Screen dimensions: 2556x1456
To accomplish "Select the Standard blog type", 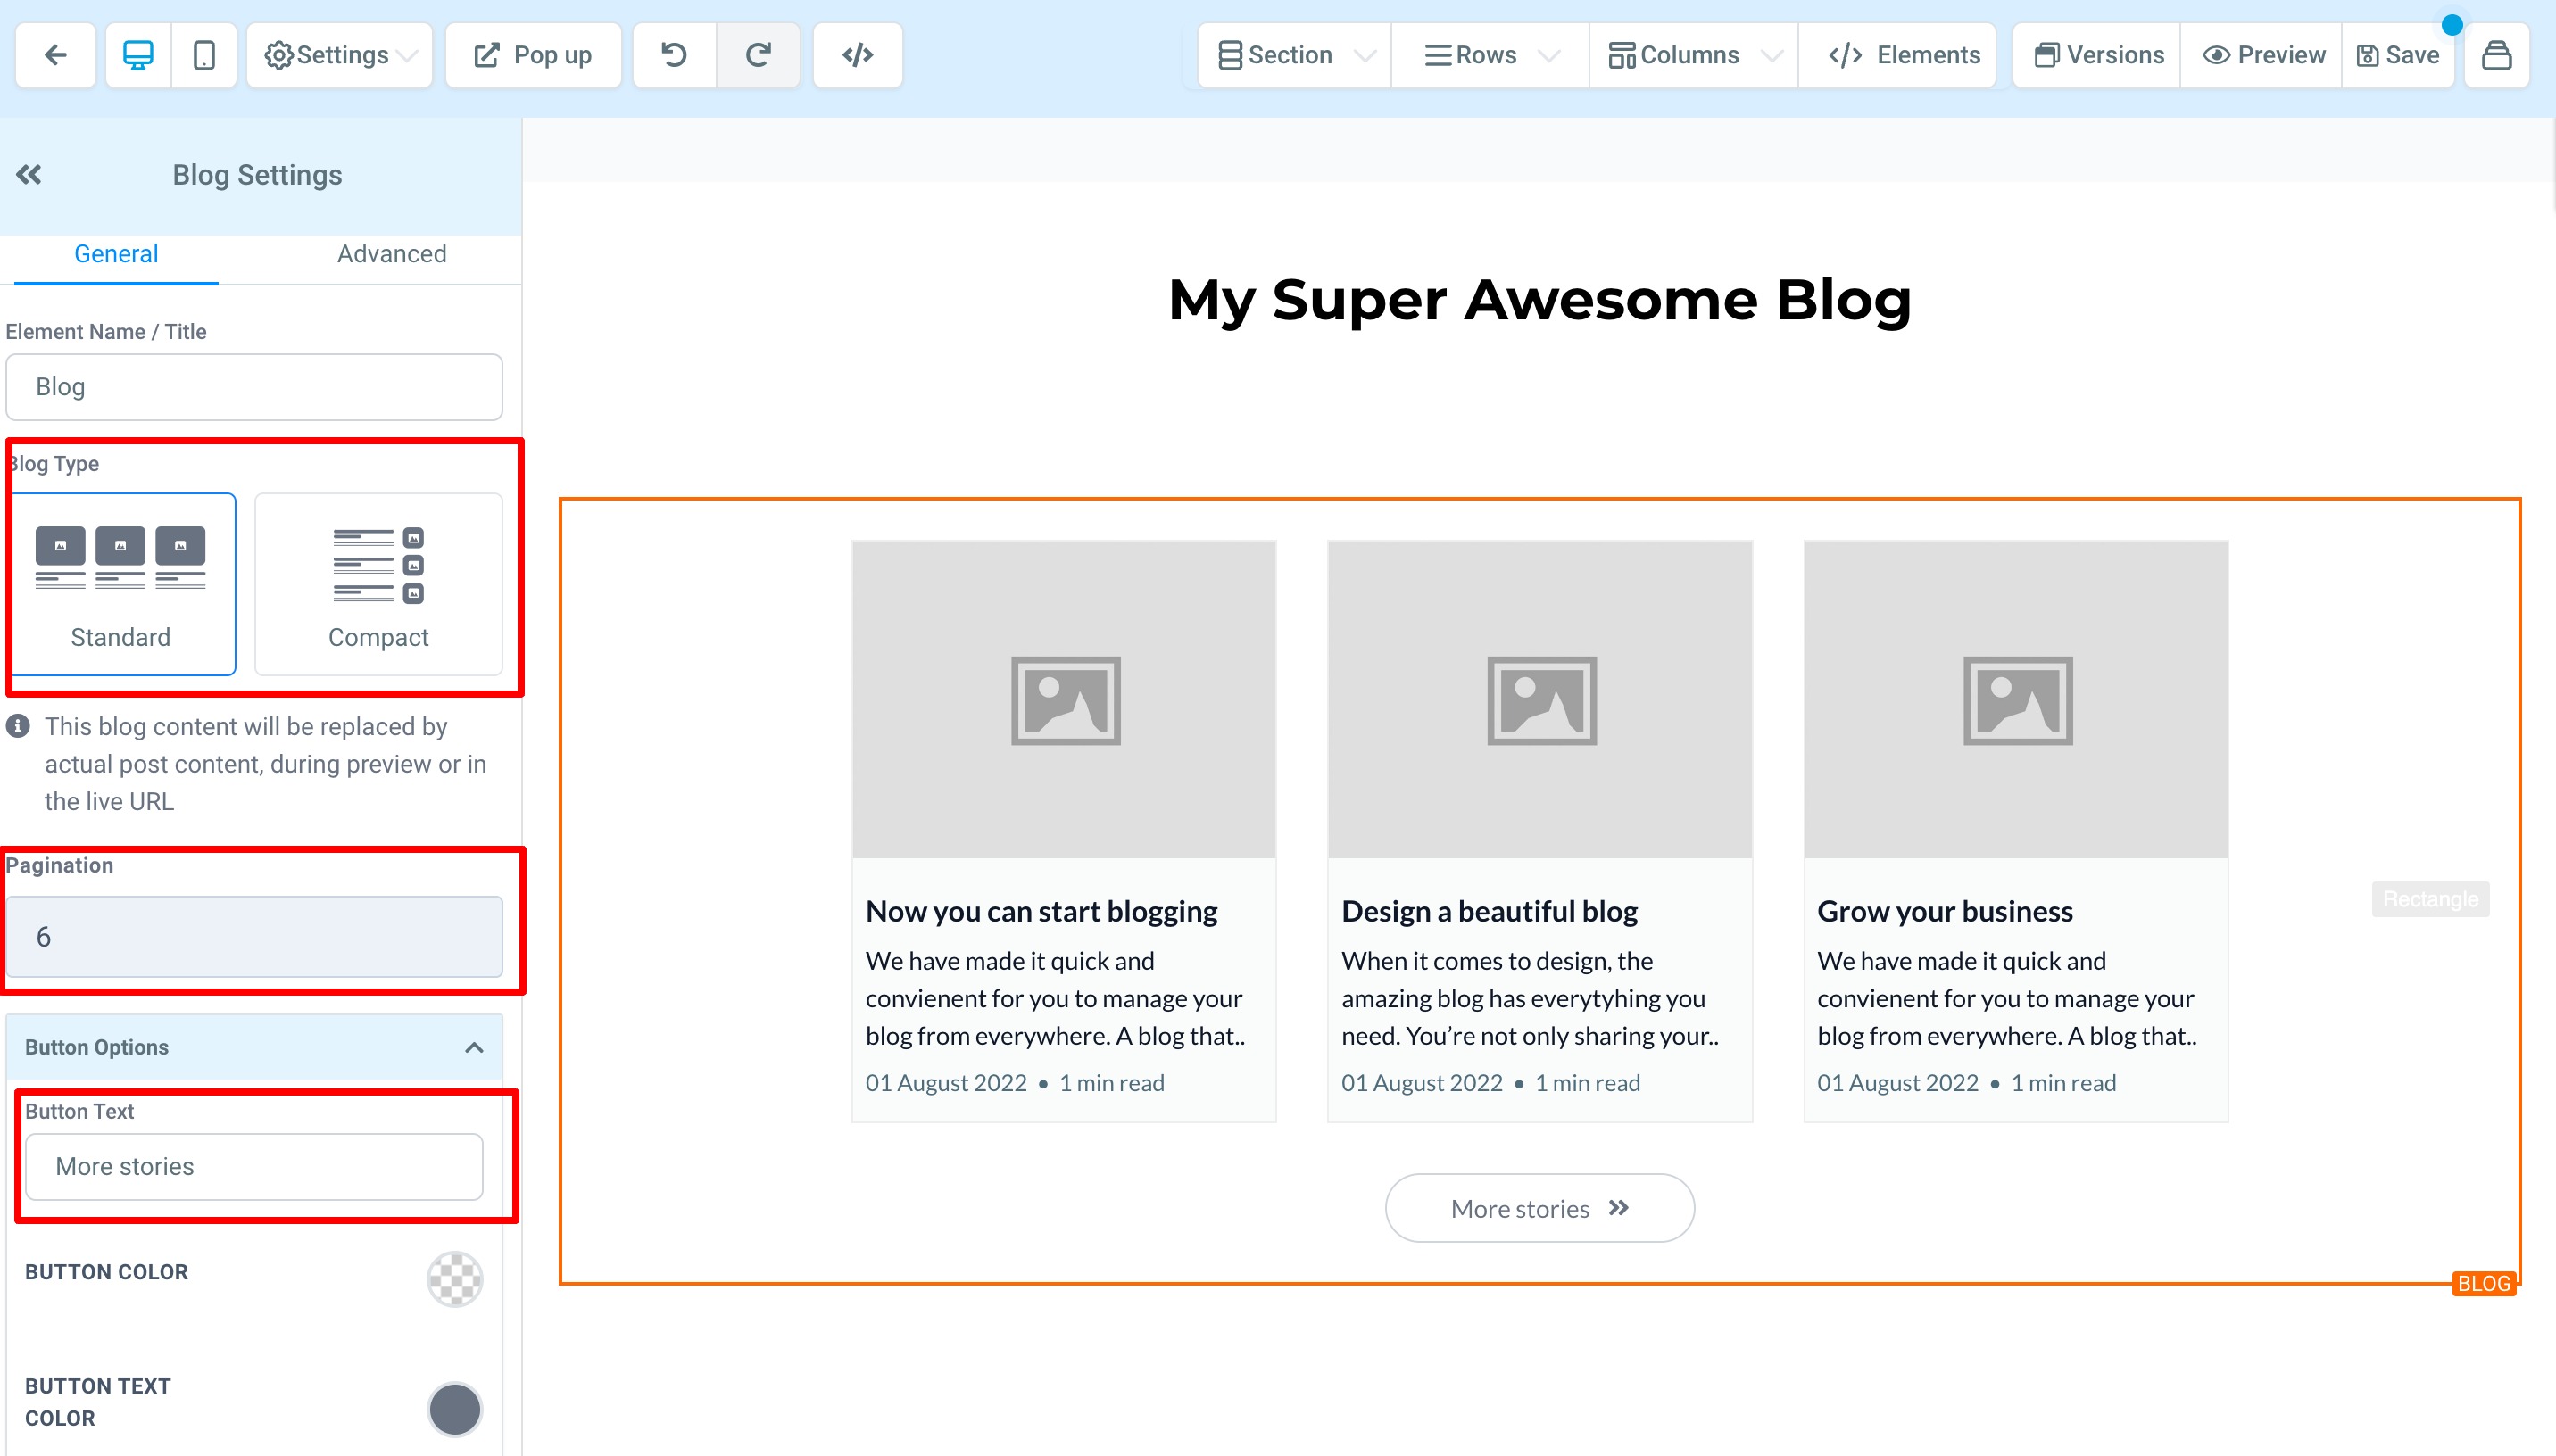I will click(122, 584).
